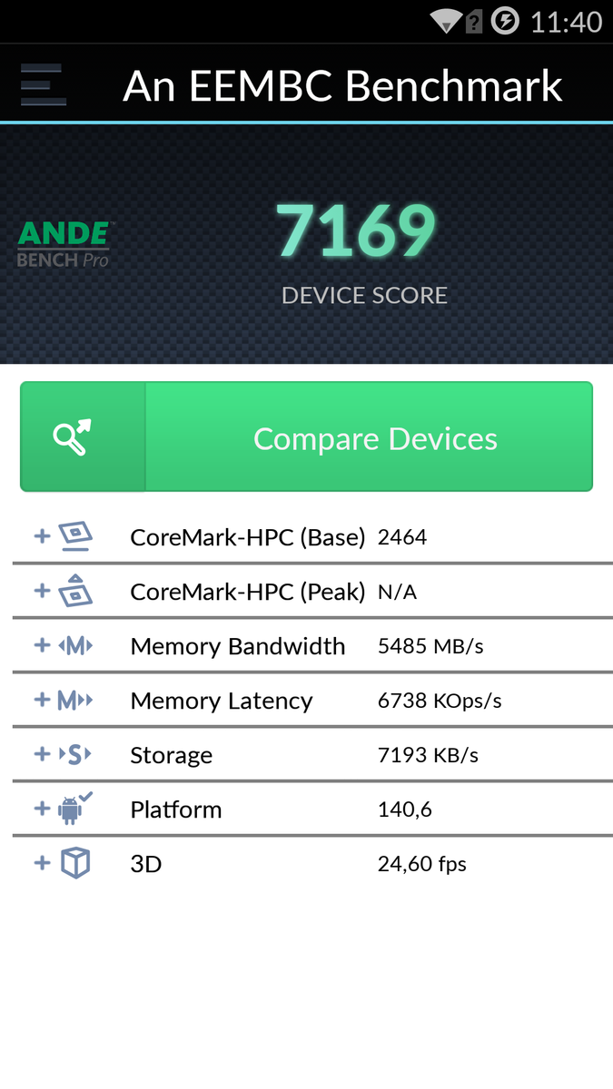Expand the Memory Latency row
The width and height of the screenshot is (613, 1089).
(x=42, y=699)
